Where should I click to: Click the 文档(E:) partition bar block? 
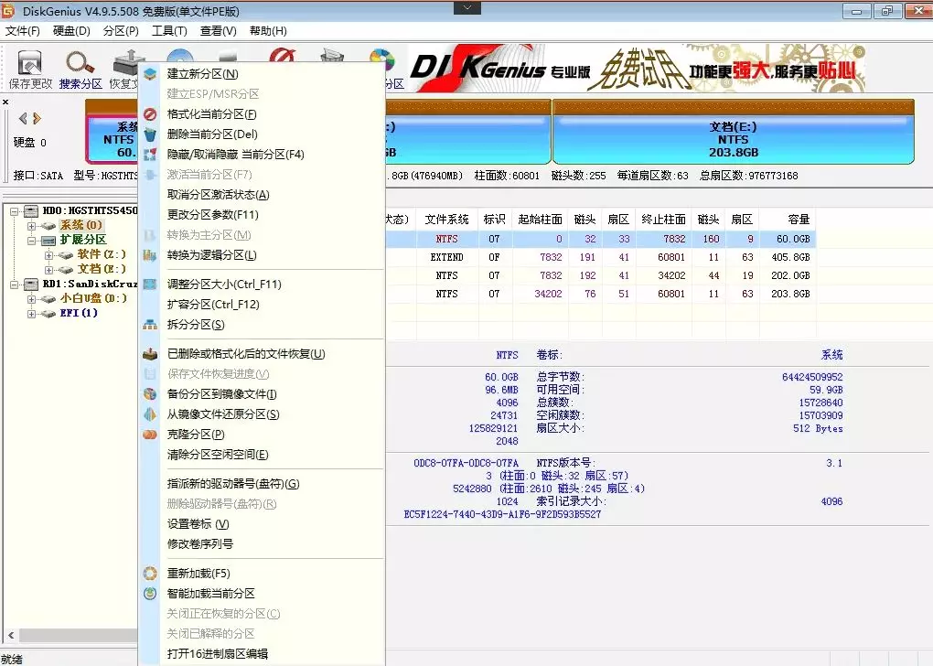733,139
